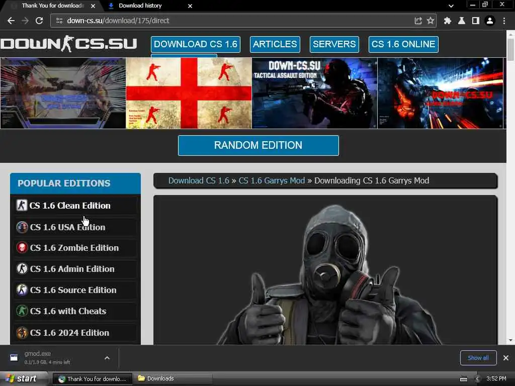Click scrollbar down arrow
The image size is (515, 386).
point(510,340)
